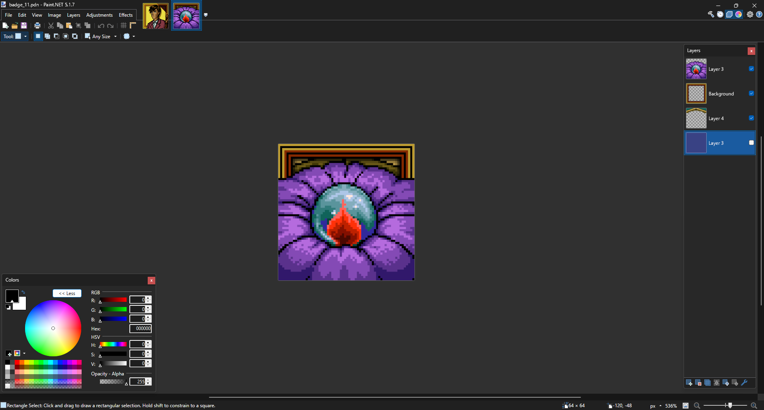Open the View menu

point(37,15)
